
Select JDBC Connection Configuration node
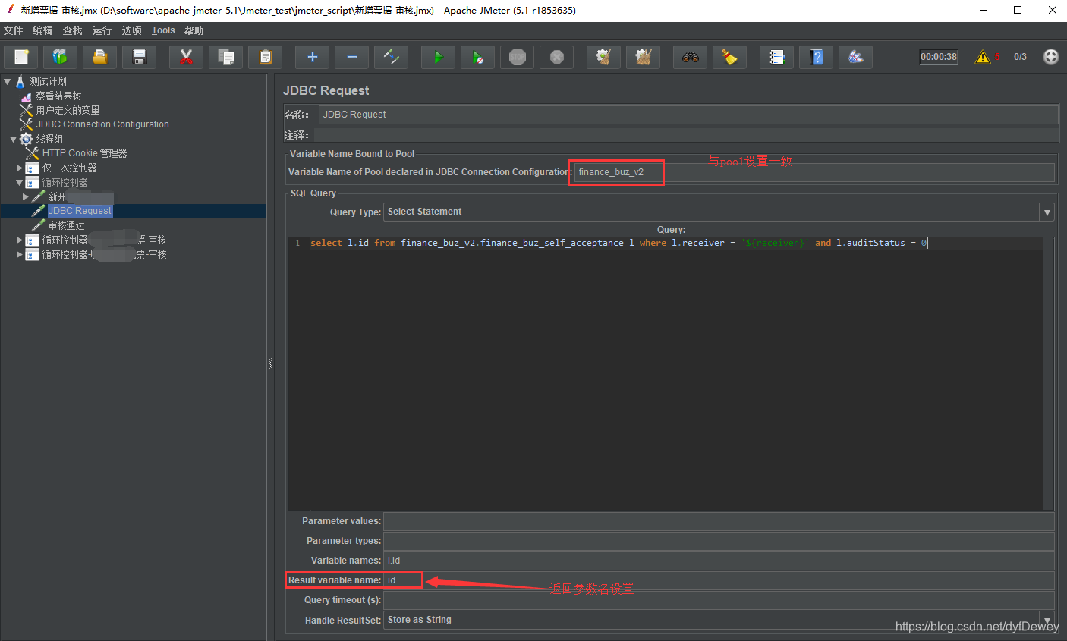[102, 124]
